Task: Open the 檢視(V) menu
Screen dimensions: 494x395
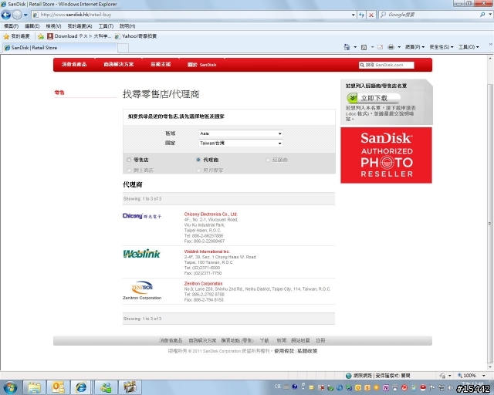Action: pyautogui.click(x=53, y=26)
